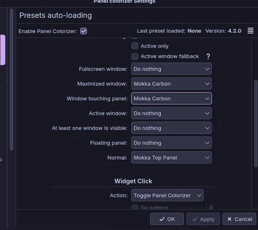258x230 pixels.
Task: Expand the Window touching panel dropdown
Action: [171, 98]
